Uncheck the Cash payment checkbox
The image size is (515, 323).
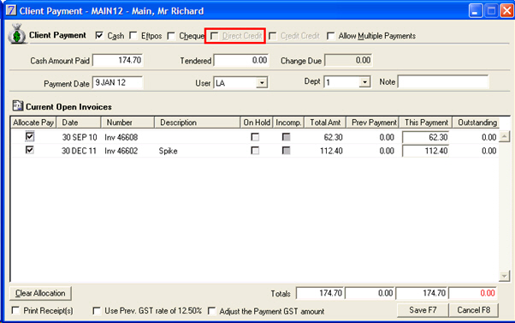click(x=99, y=35)
